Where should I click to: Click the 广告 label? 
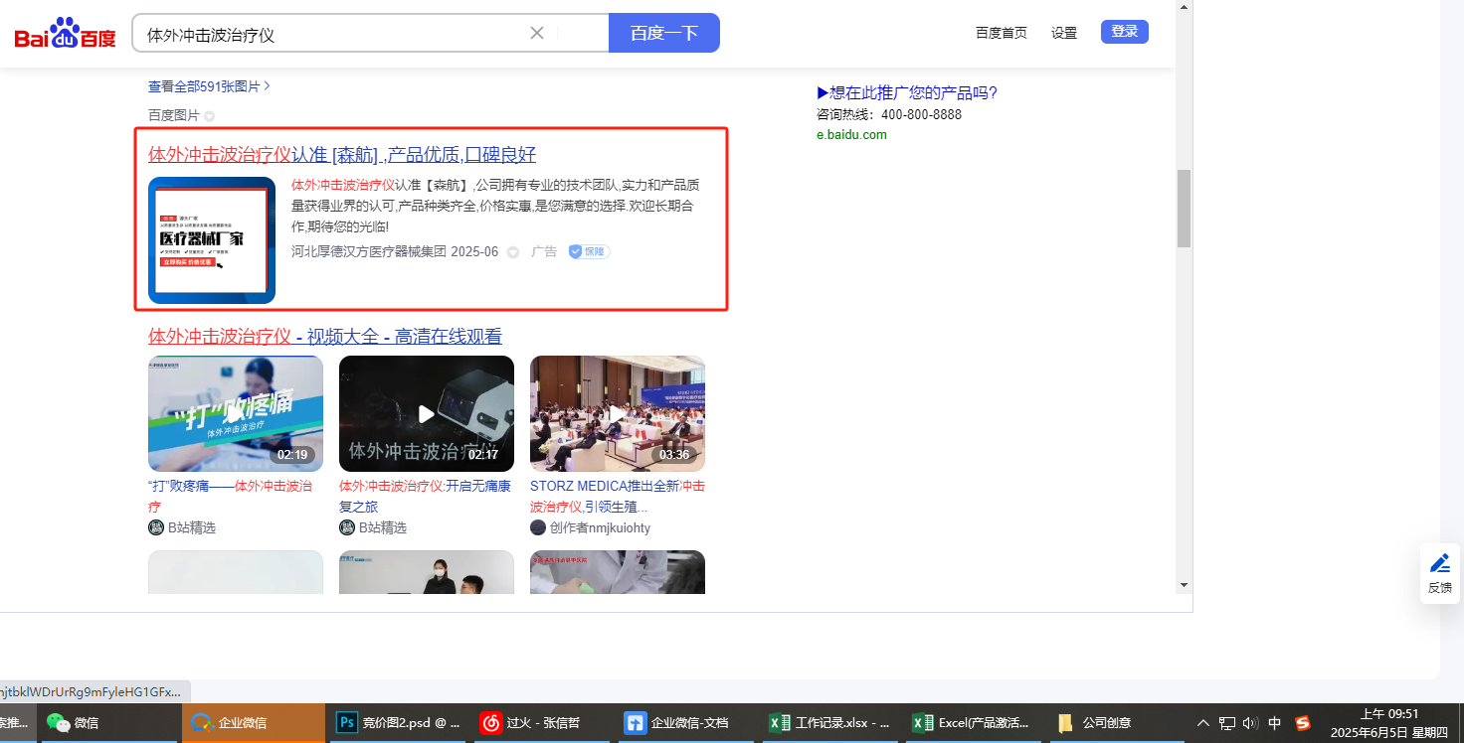(544, 251)
